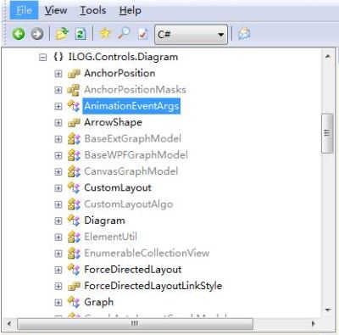The height and width of the screenshot is (335, 339).
Task: Expand the AnimationEventArgs node
Action: 58,106
